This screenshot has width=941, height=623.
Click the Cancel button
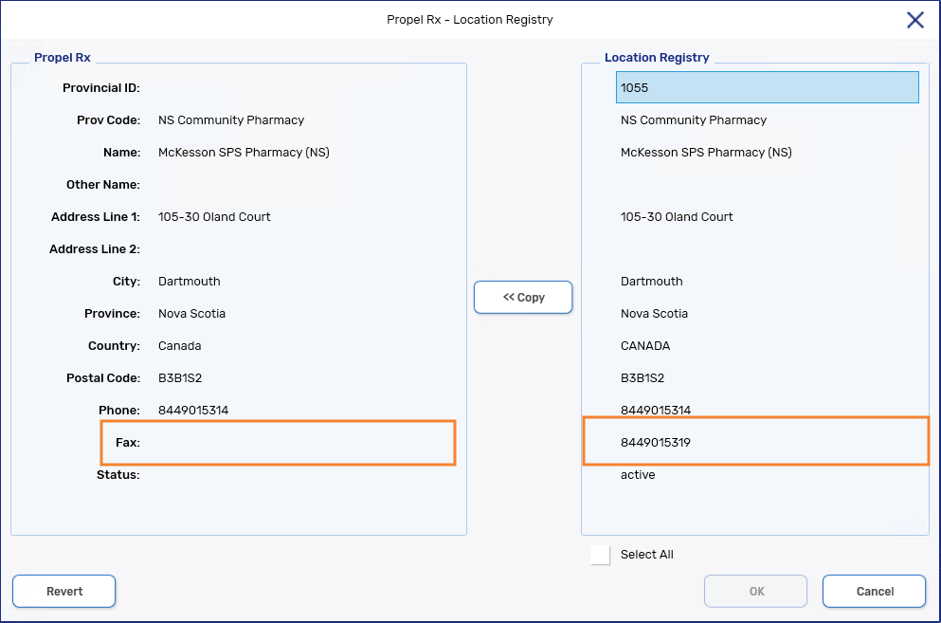click(x=874, y=591)
